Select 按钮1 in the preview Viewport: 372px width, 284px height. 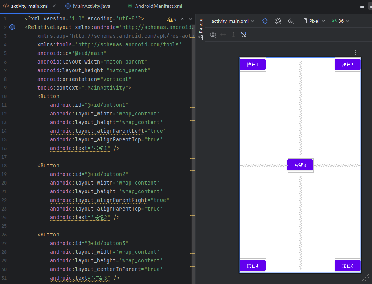point(253,64)
